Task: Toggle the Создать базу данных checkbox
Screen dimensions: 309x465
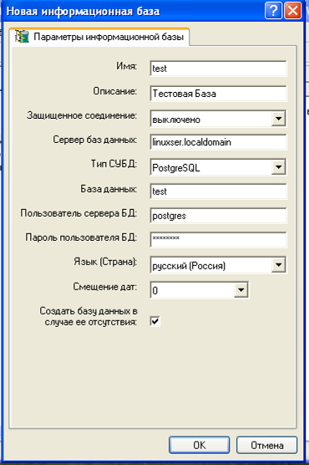Action: [x=155, y=321]
